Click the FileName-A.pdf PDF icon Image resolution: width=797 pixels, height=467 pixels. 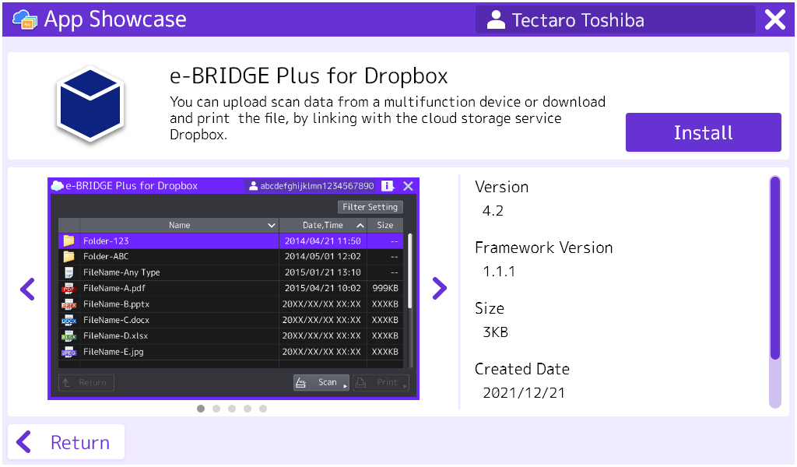[68, 289]
